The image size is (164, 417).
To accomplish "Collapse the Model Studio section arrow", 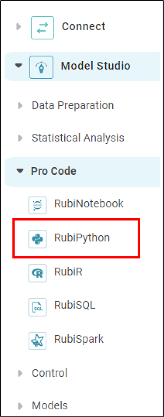I will click(18, 66).
